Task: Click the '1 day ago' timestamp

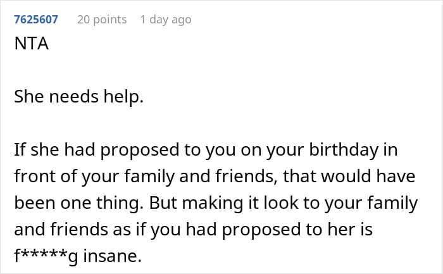Action: click(x=165, y=20)
